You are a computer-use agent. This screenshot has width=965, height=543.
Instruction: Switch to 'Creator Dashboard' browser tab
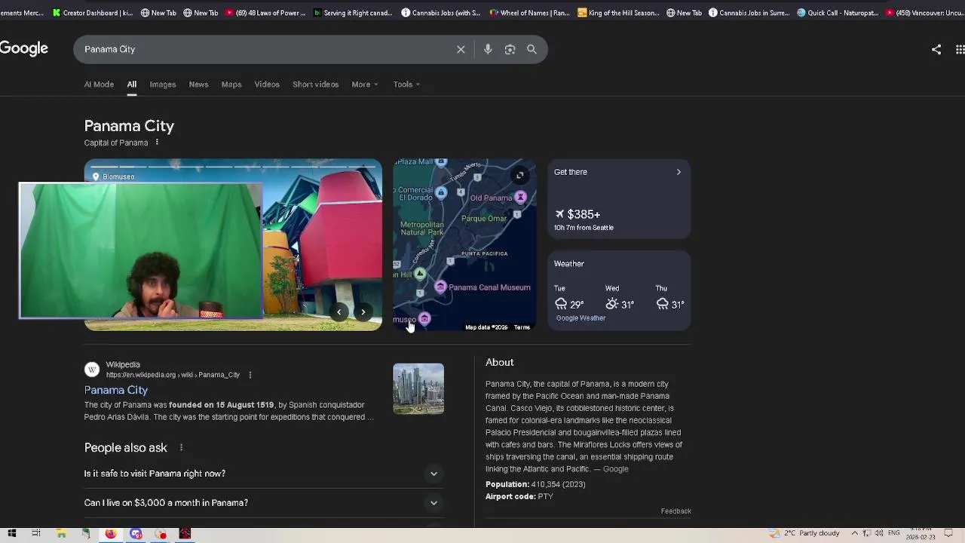tap(93, 13)
